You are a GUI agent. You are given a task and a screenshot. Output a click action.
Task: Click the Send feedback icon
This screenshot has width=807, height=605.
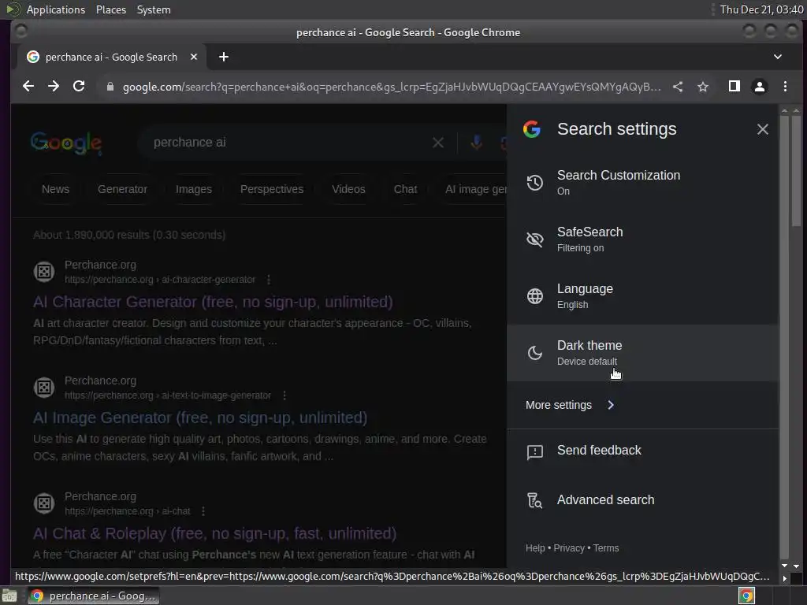click(x=535, y=452)
